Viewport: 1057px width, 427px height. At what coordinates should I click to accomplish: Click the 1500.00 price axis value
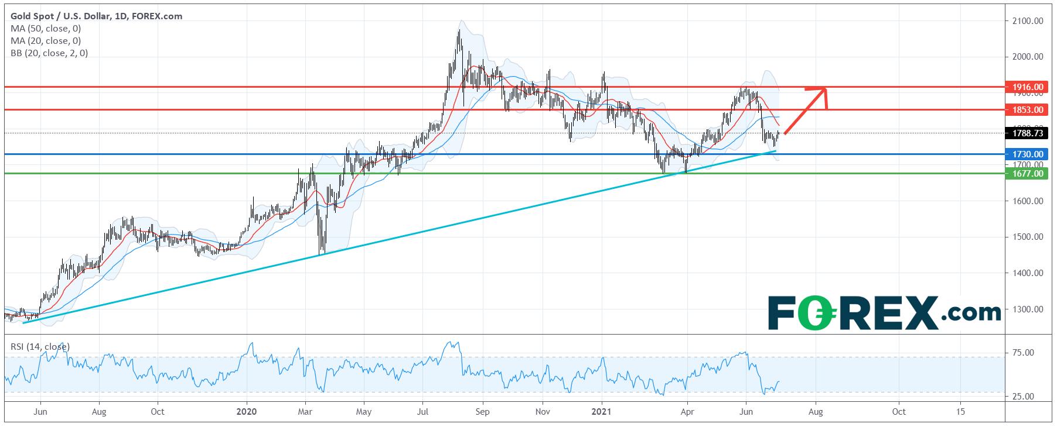(x=1029, y=237)
